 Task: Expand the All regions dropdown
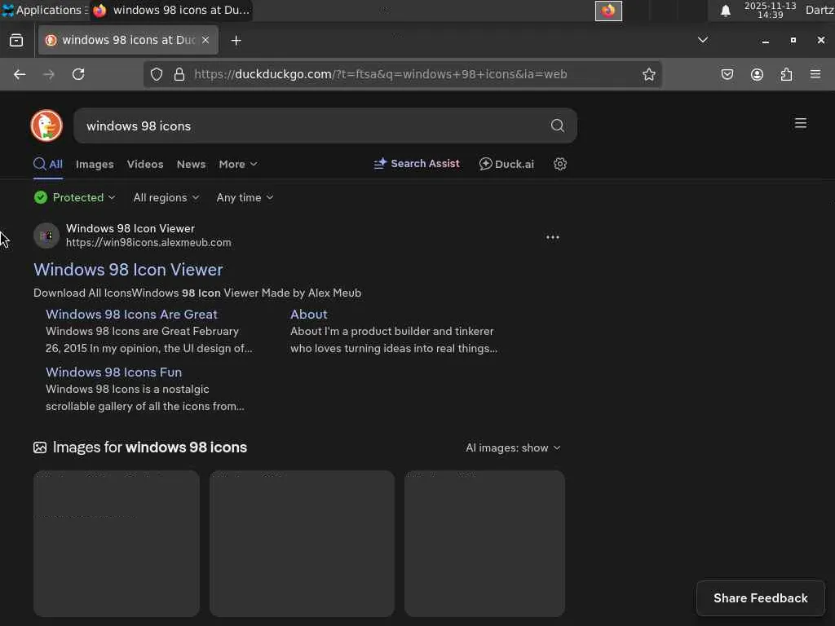click(166, 197)
